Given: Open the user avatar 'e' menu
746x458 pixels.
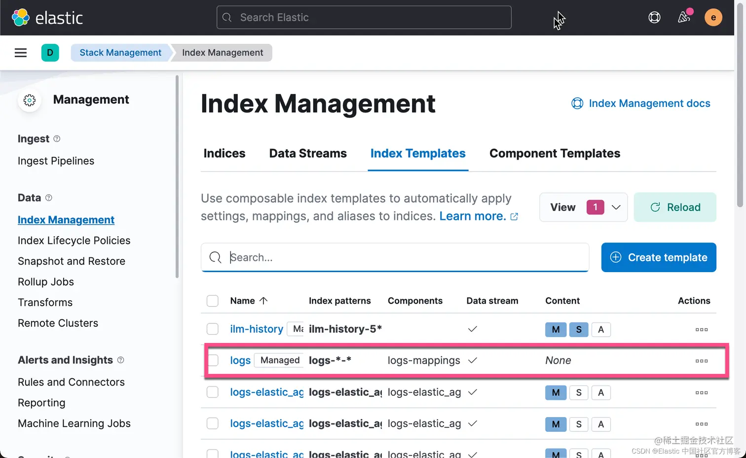Looking at the screenshot, I should 713,18.
